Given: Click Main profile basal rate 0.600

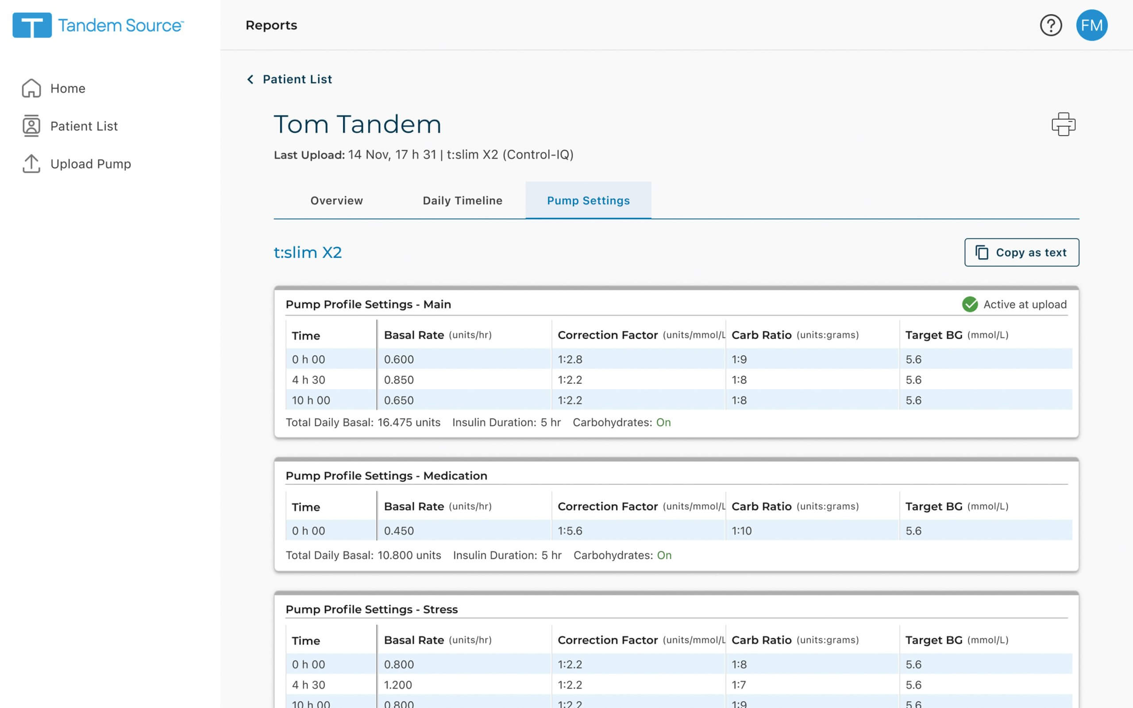Looking at the screenshot, I should pyautogui.click(x=399, y=359).
